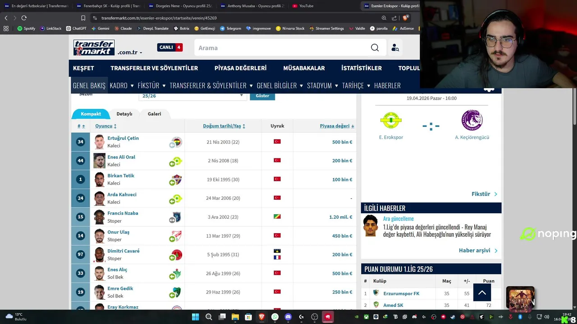Click the address bar URL

coord(159,18)
